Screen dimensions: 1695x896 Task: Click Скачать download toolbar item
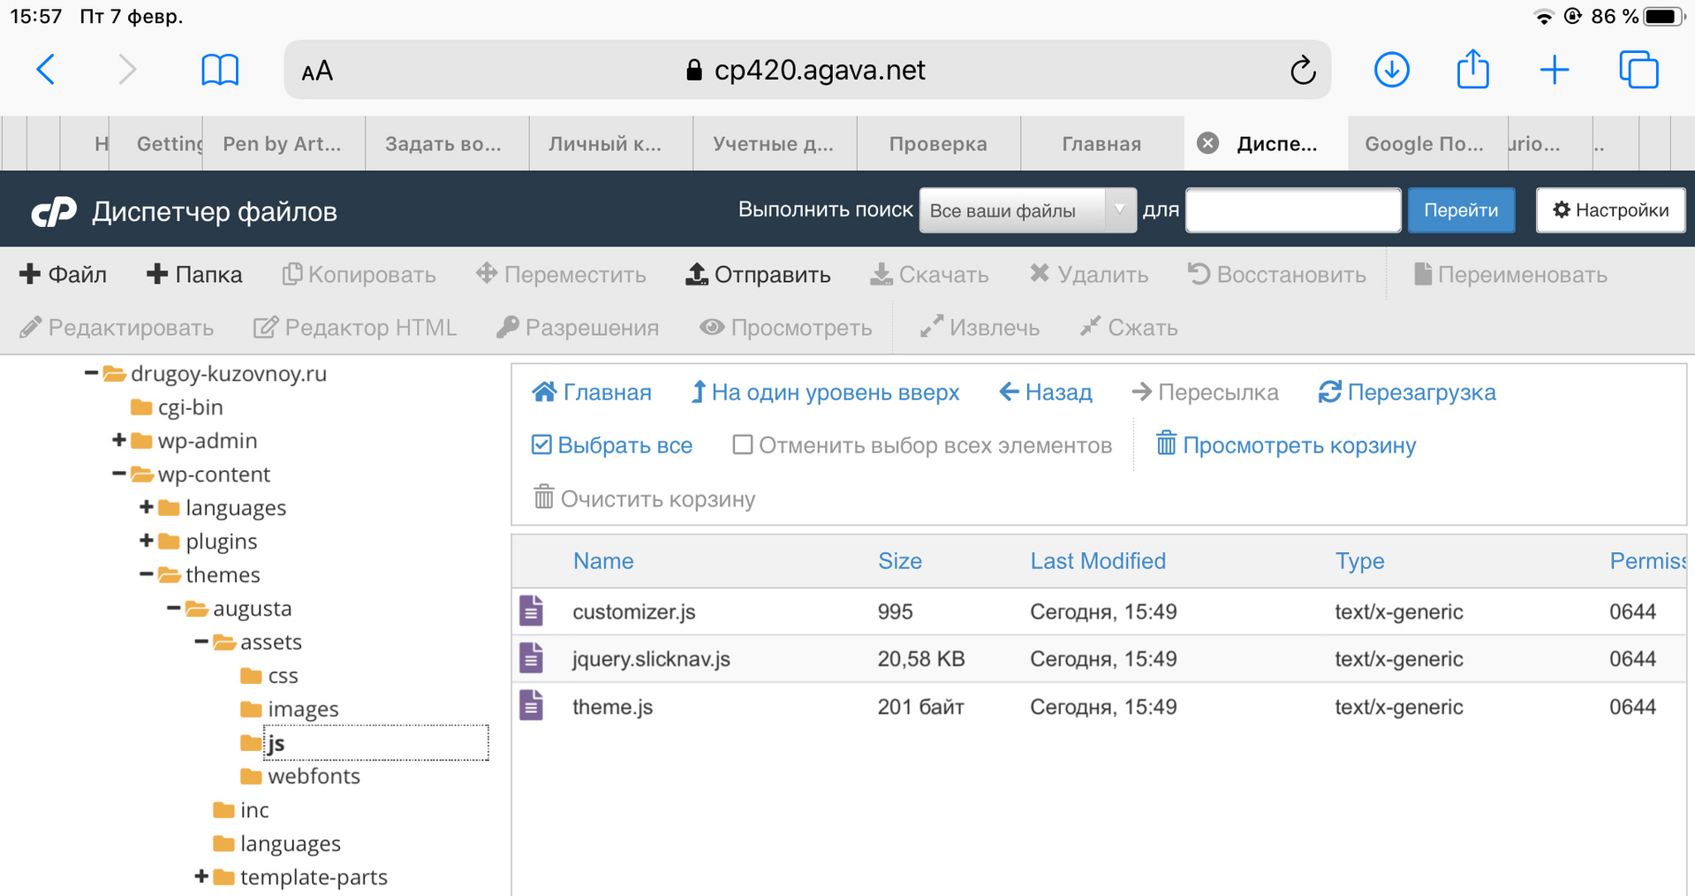[x=929, y=275]
